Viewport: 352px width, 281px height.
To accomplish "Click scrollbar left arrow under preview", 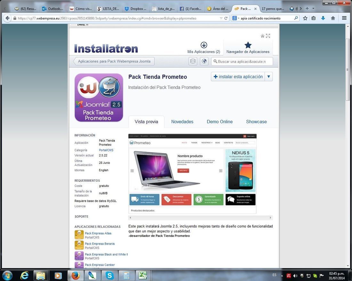I will tap(131, 217).
